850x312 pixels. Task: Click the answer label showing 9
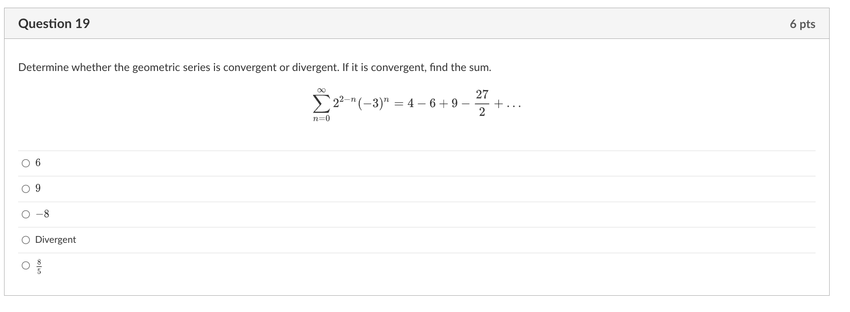coord(38,189)
